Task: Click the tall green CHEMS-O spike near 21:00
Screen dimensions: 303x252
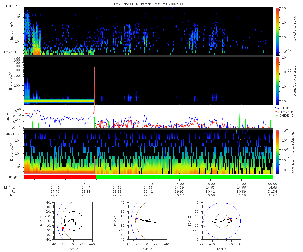Action: (240, 117)
